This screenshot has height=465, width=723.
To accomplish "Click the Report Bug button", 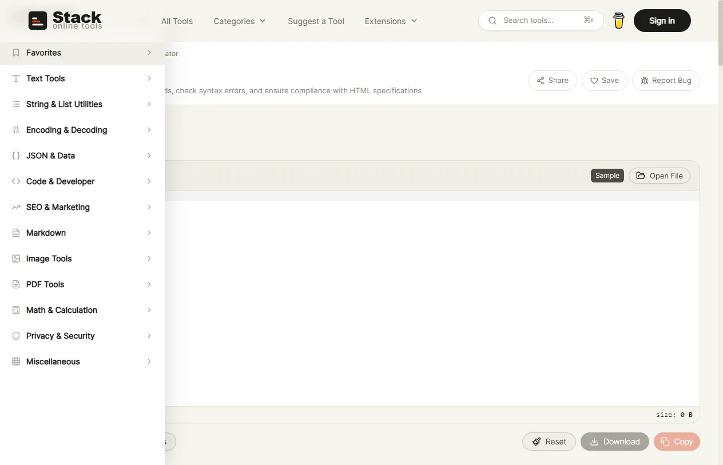I will (666, 81).
